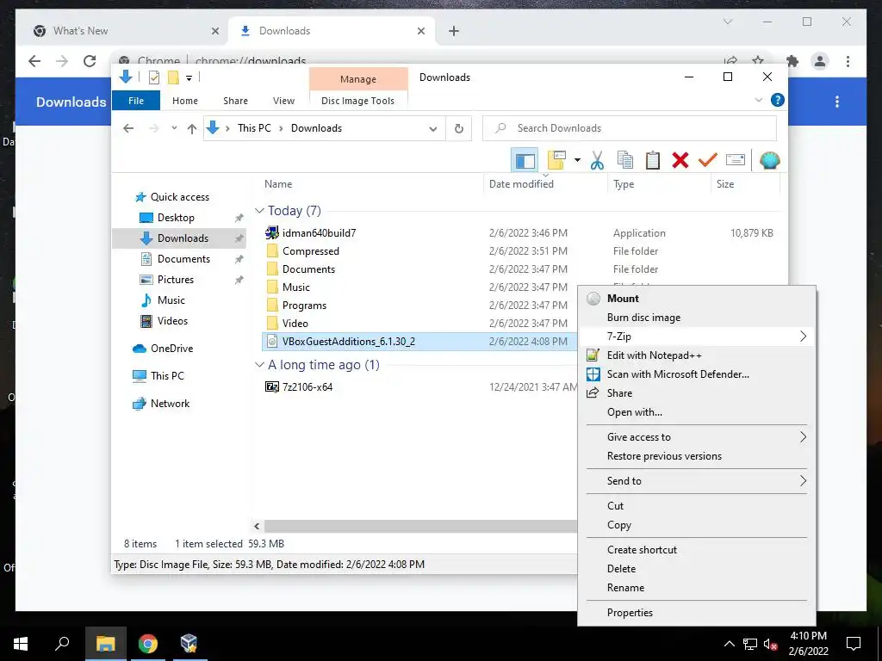Select This PC in navigation pane
The height and width of the screenshot is (661, 882).
click(167, 376)
